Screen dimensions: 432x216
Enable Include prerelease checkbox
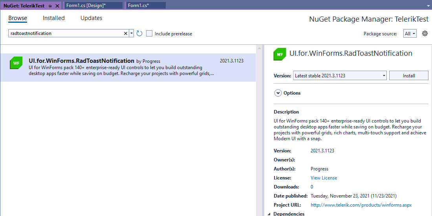click(149, 34)
